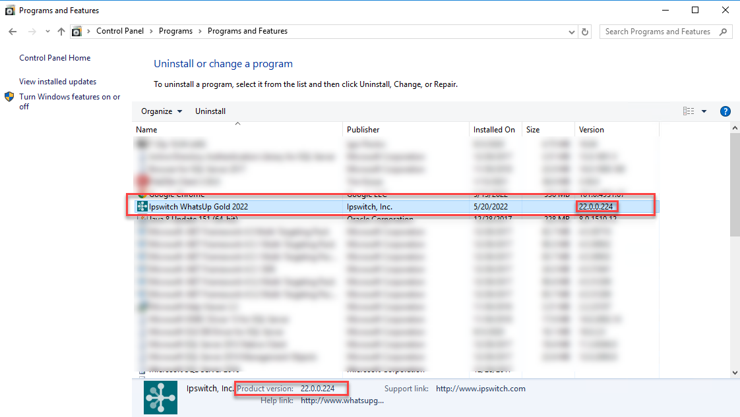
Task: Sort by the Publisher column header
Action: [406, 130]
